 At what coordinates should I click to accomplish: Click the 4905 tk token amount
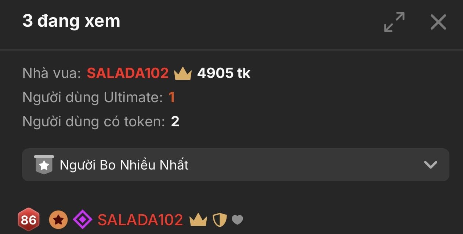(224, 73)
